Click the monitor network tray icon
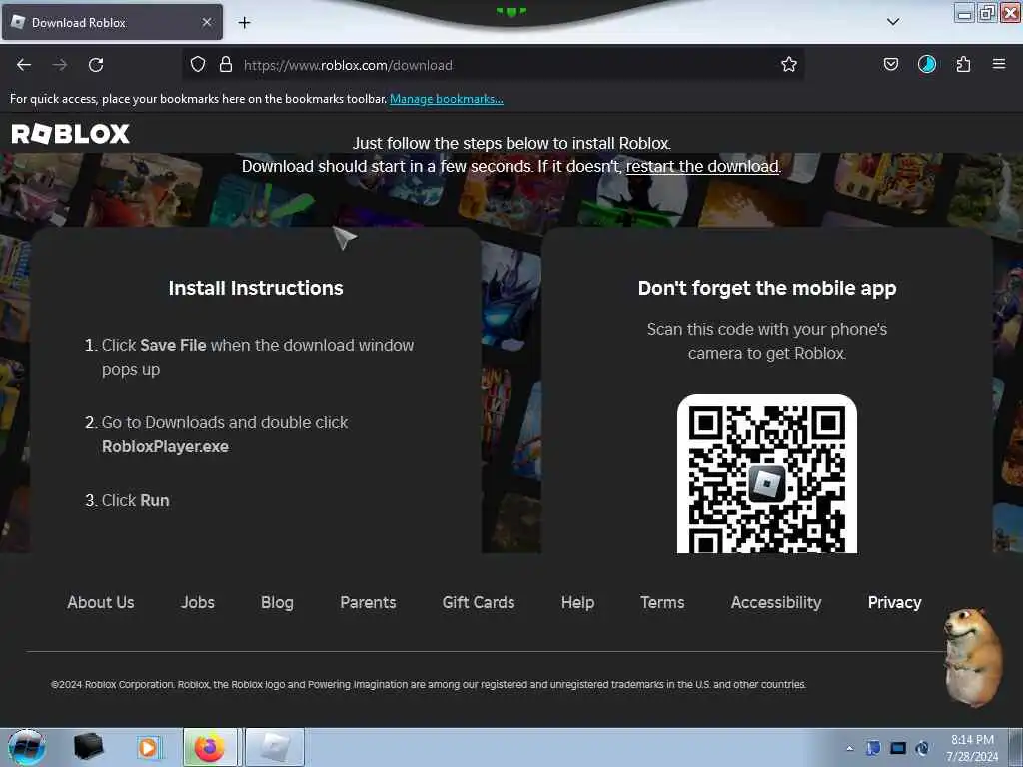This screenshot has height=767, width=1023. (898, 748)
